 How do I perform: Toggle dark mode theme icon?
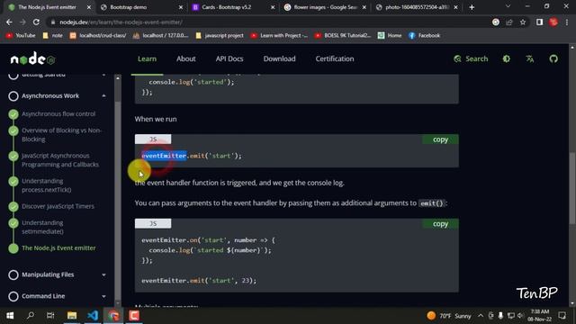coord(506,58)
